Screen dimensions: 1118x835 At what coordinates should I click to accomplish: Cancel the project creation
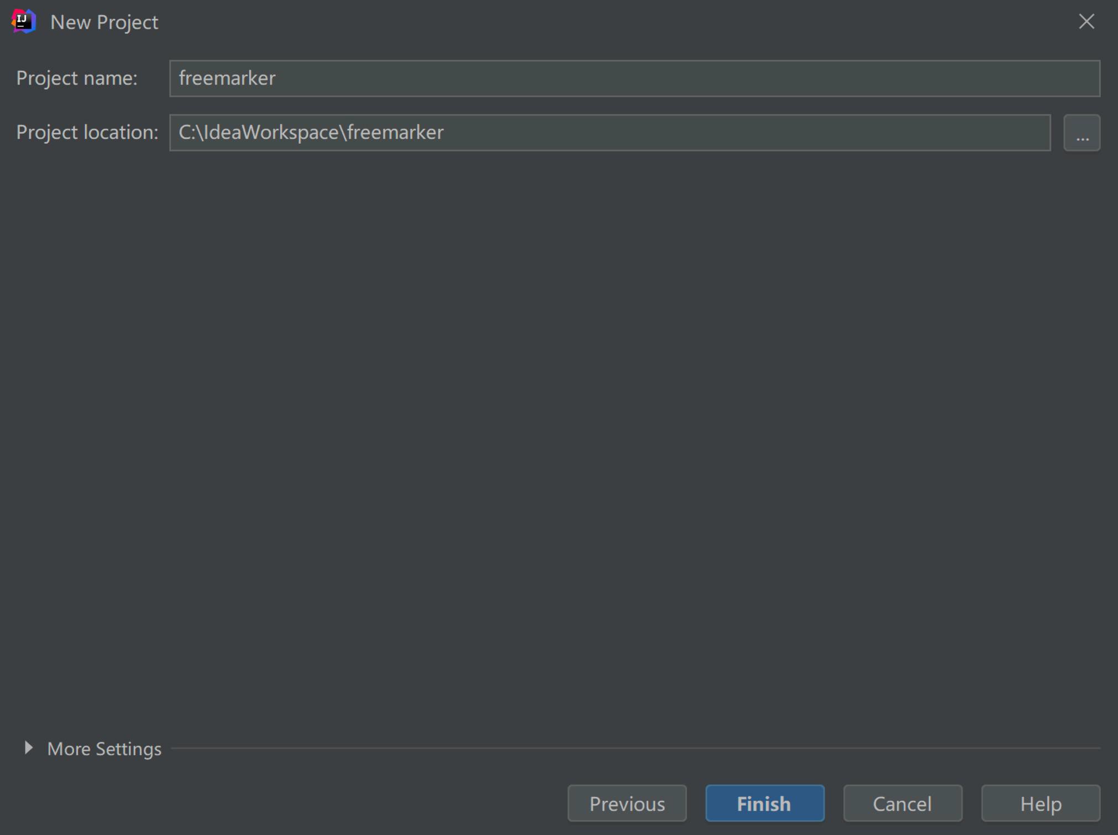902,803
